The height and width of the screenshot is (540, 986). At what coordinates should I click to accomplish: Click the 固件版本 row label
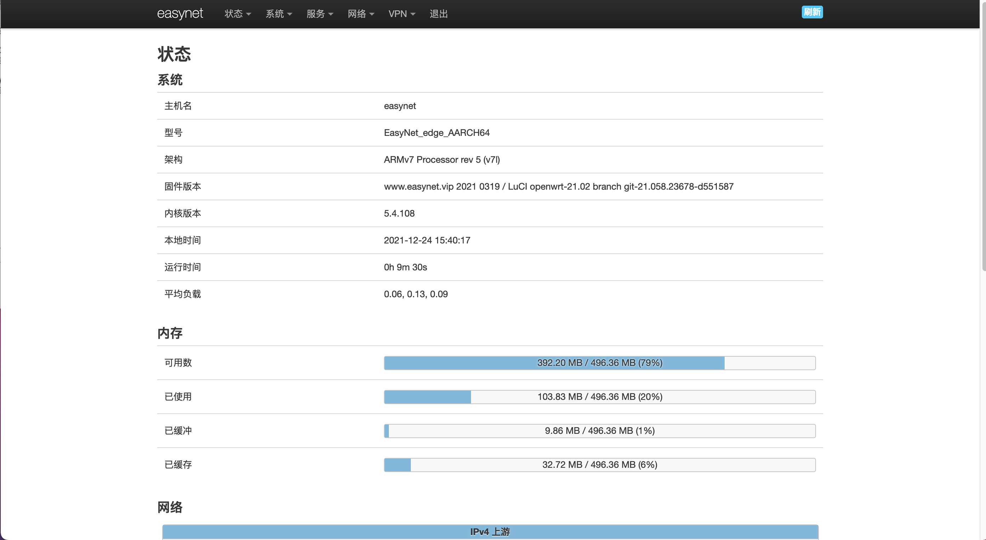pos(183,186)
